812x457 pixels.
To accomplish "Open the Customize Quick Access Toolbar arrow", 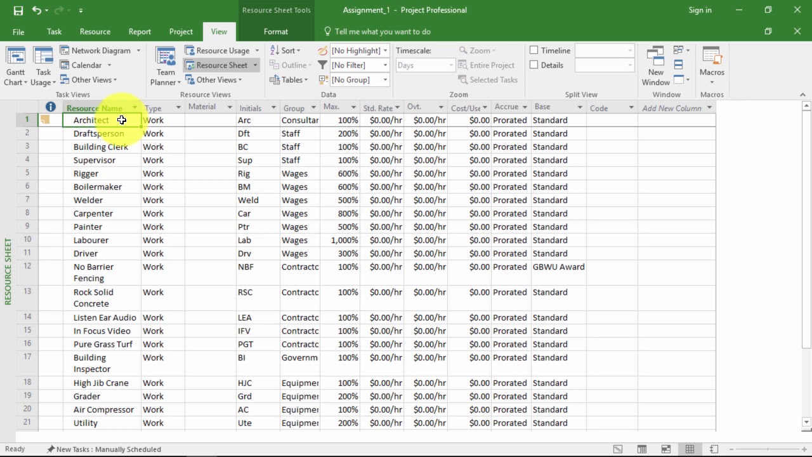I will point(81,10).
